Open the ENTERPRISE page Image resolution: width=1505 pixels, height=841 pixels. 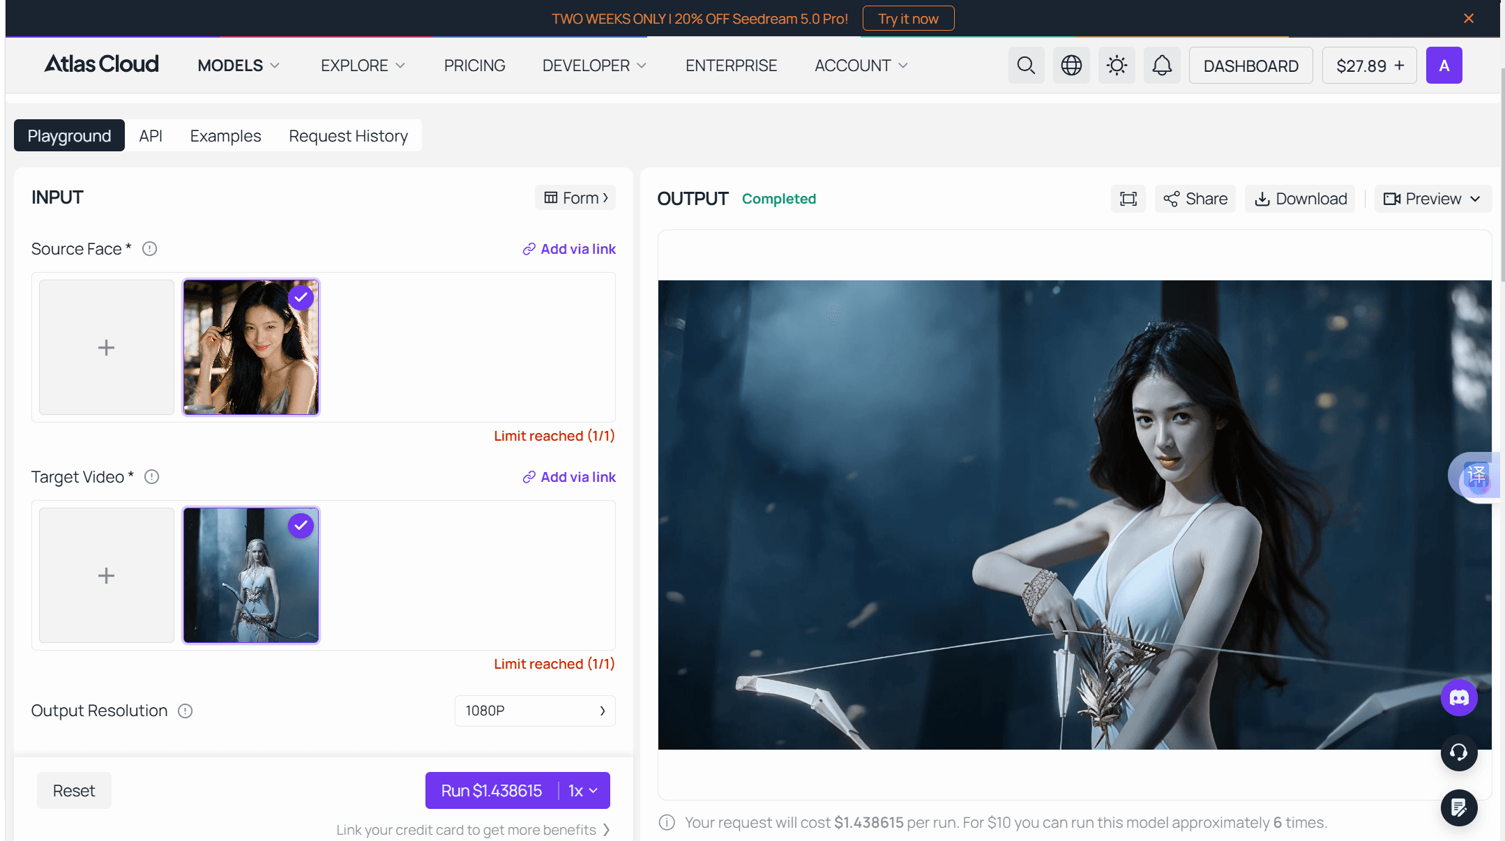tap(731, 66)
